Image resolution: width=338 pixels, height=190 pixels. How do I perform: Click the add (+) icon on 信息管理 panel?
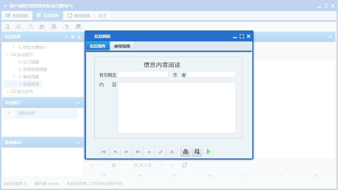[72, 37]
